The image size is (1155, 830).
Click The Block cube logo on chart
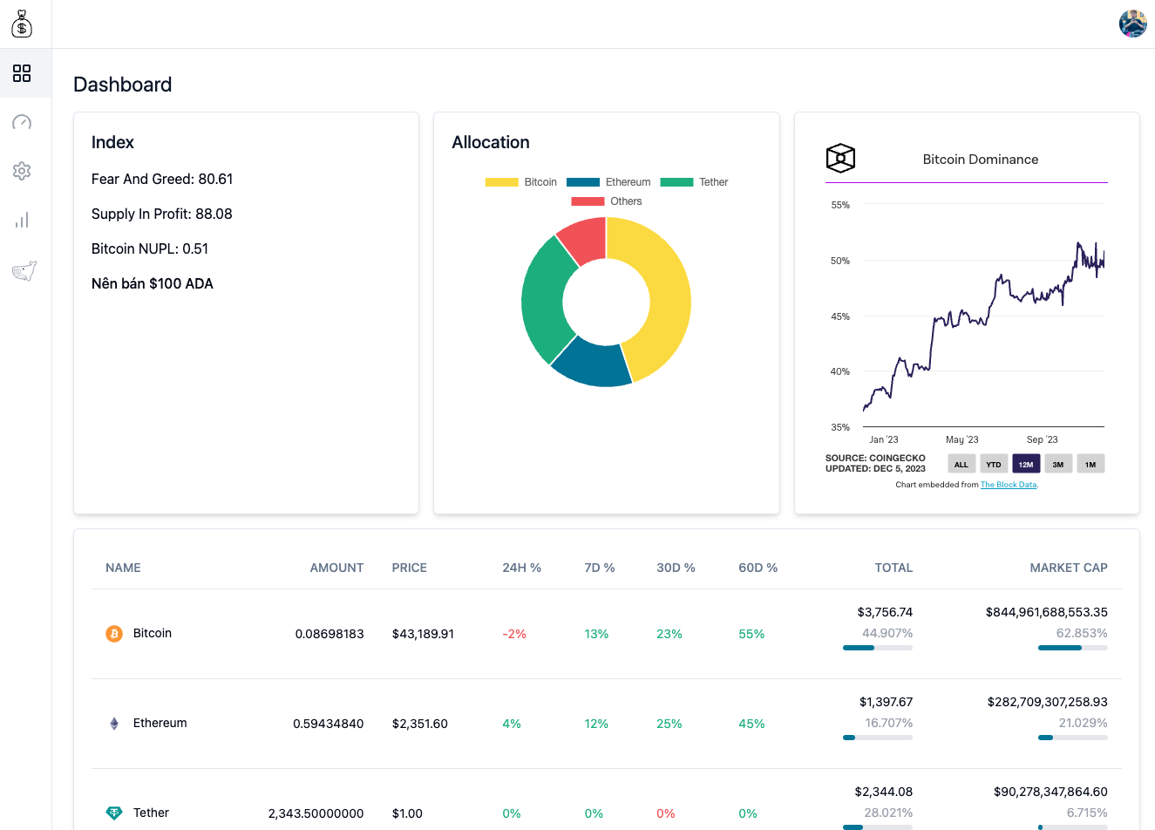point(840,159)
